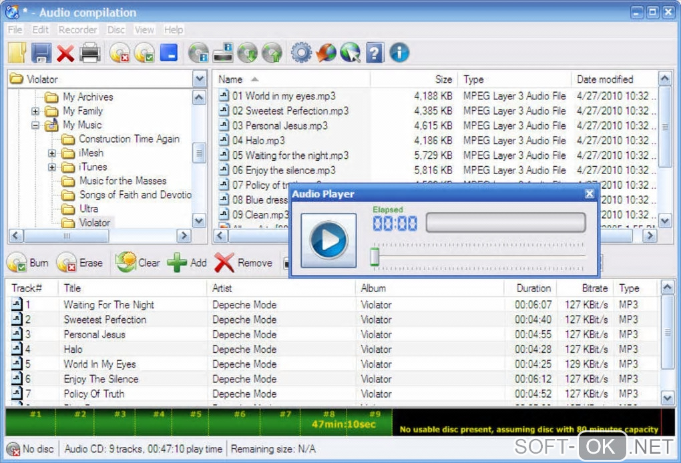Expand the iMesh folder
Viewport: 681px width, 463px height.
(x=51, y=153)
